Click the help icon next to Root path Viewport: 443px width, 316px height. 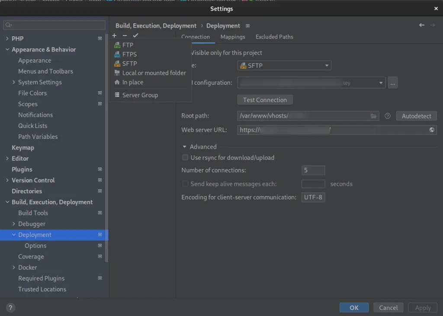click(387, 115)
